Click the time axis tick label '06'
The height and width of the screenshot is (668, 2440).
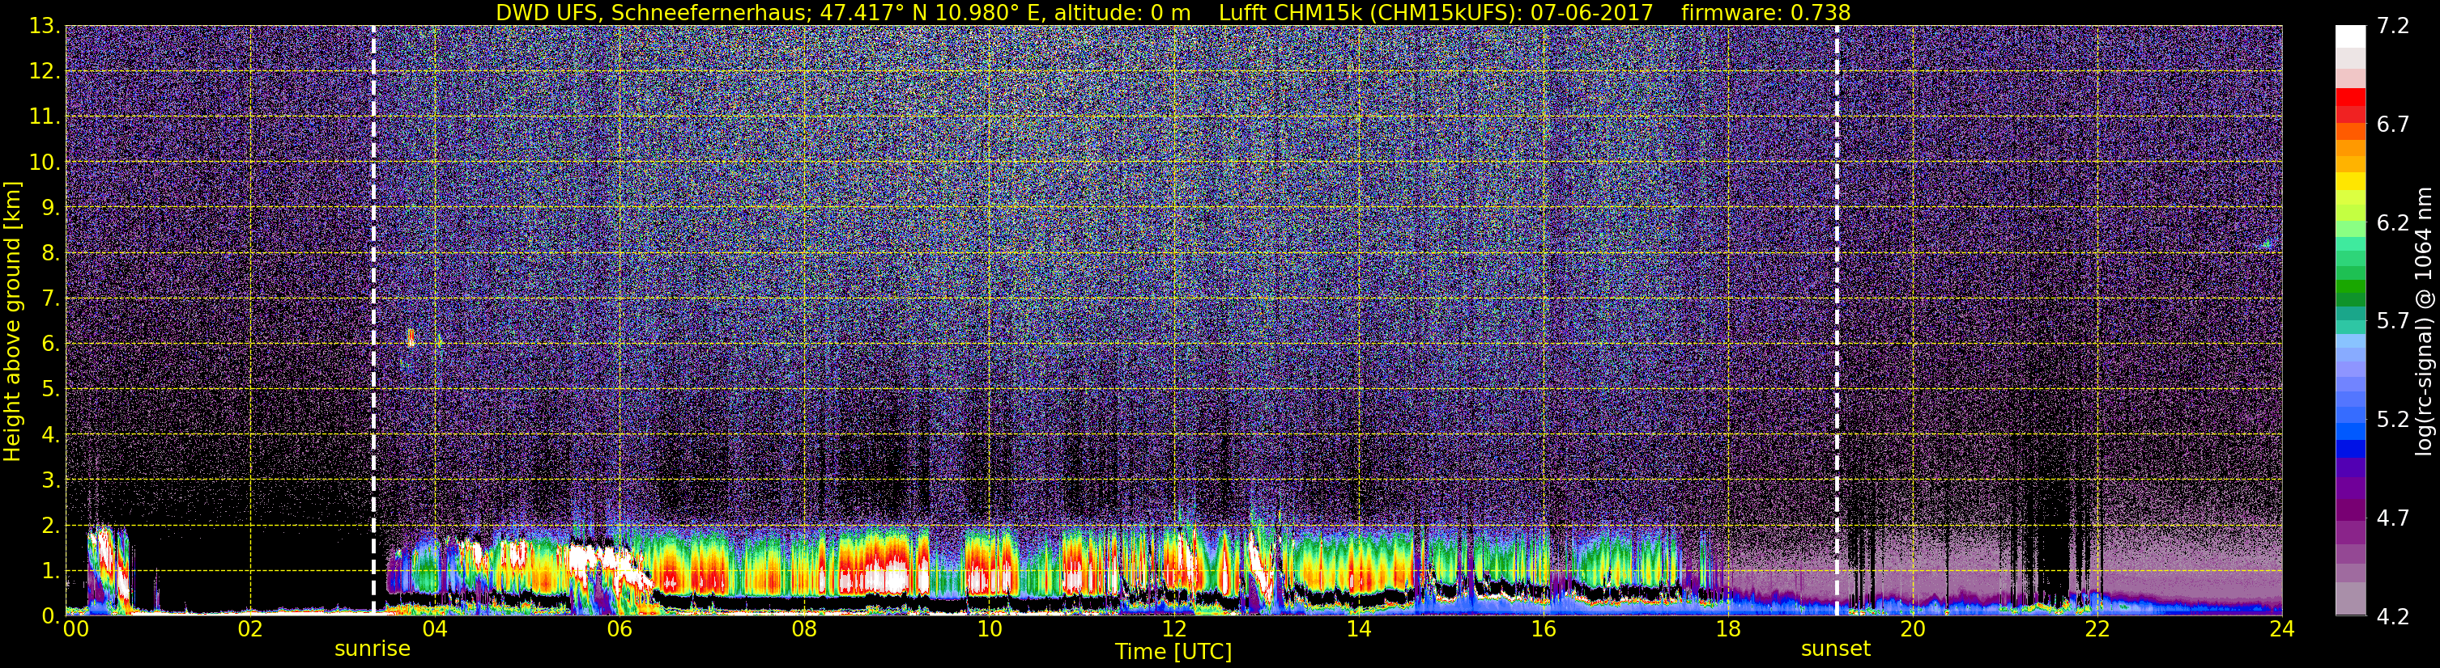[x=620, y=629]
